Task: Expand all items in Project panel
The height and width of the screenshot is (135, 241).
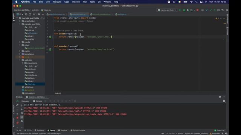Action: (30, 14)
